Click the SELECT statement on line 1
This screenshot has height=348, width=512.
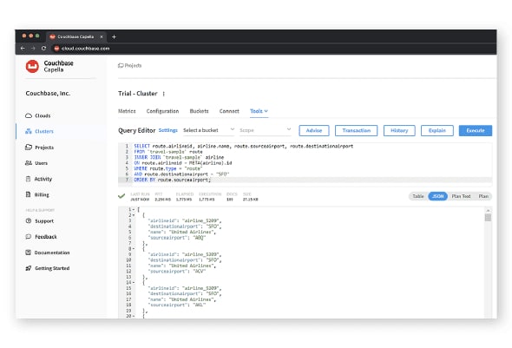pos(244,147)
